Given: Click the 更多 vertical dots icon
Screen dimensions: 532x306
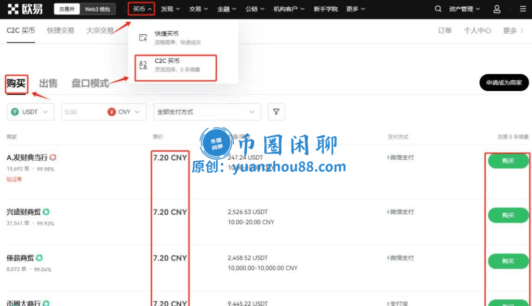Looking at the screenshot, I should (x=522, y=31).
